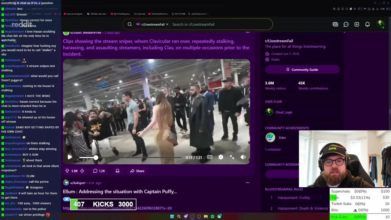Mute the video volume
Image resolution: width=391 pixels, height=220 pixels.
click(243, 157)
